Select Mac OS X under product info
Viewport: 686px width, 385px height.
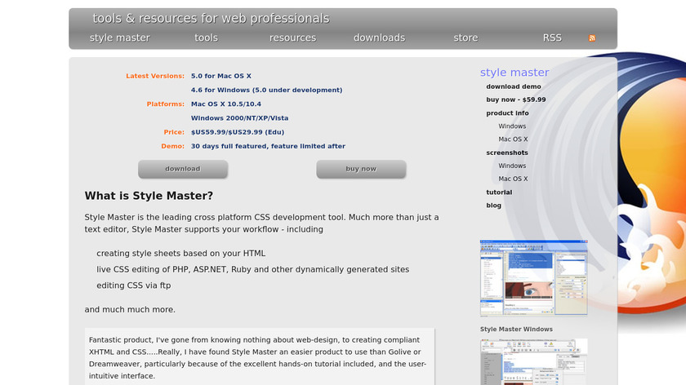tap(513, 139)
